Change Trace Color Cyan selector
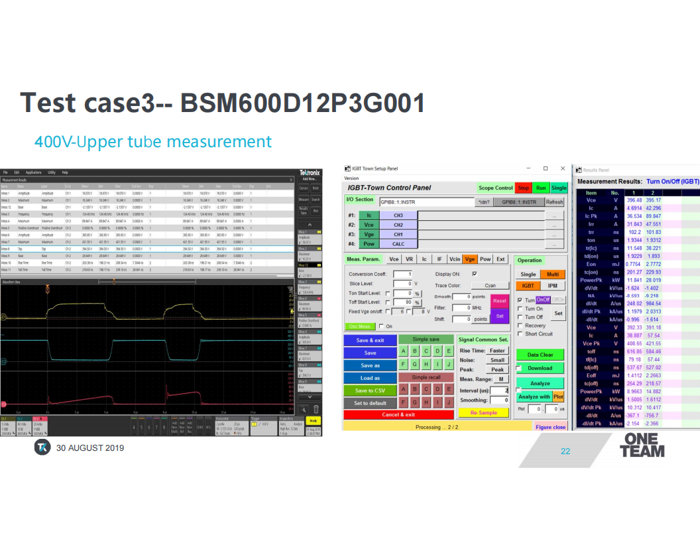 490,285
